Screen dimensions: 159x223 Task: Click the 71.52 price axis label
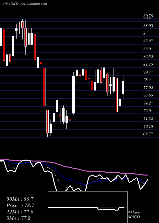(x=149, y=119)
